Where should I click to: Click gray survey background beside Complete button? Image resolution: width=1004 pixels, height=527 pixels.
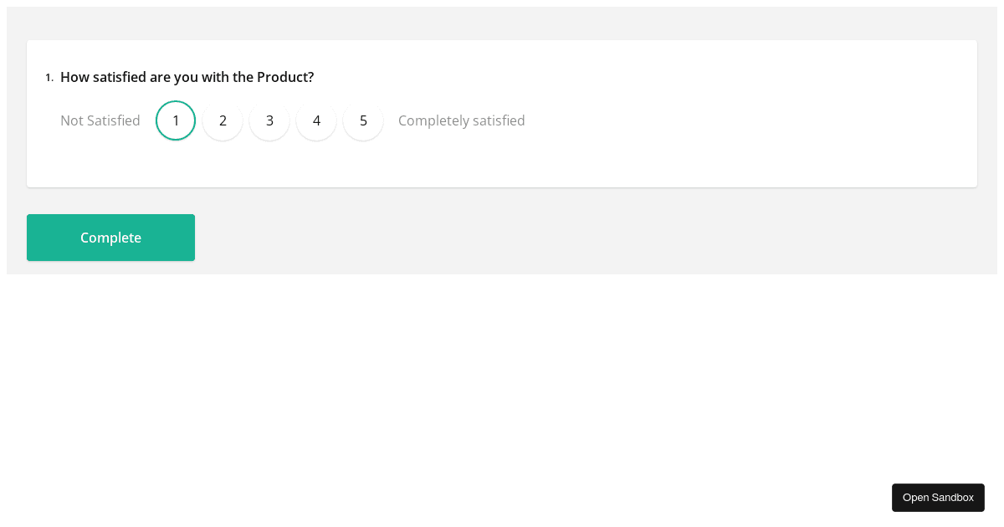[x=586, y=238]
